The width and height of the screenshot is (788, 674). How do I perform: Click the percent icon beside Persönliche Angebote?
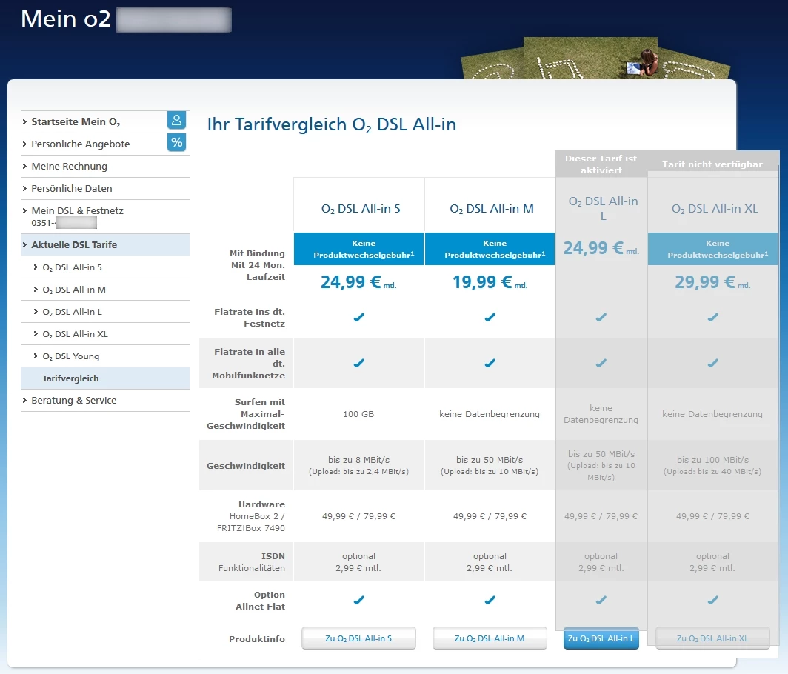[x=176, y=142]
